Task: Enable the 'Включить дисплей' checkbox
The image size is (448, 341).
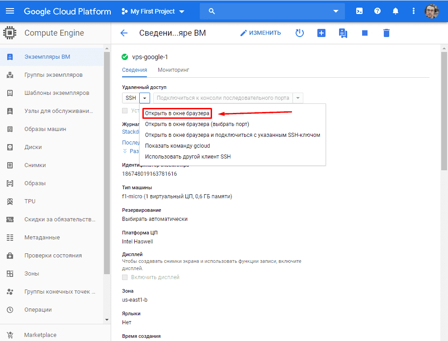Action: pyautogui.click(x=125, y=277)
